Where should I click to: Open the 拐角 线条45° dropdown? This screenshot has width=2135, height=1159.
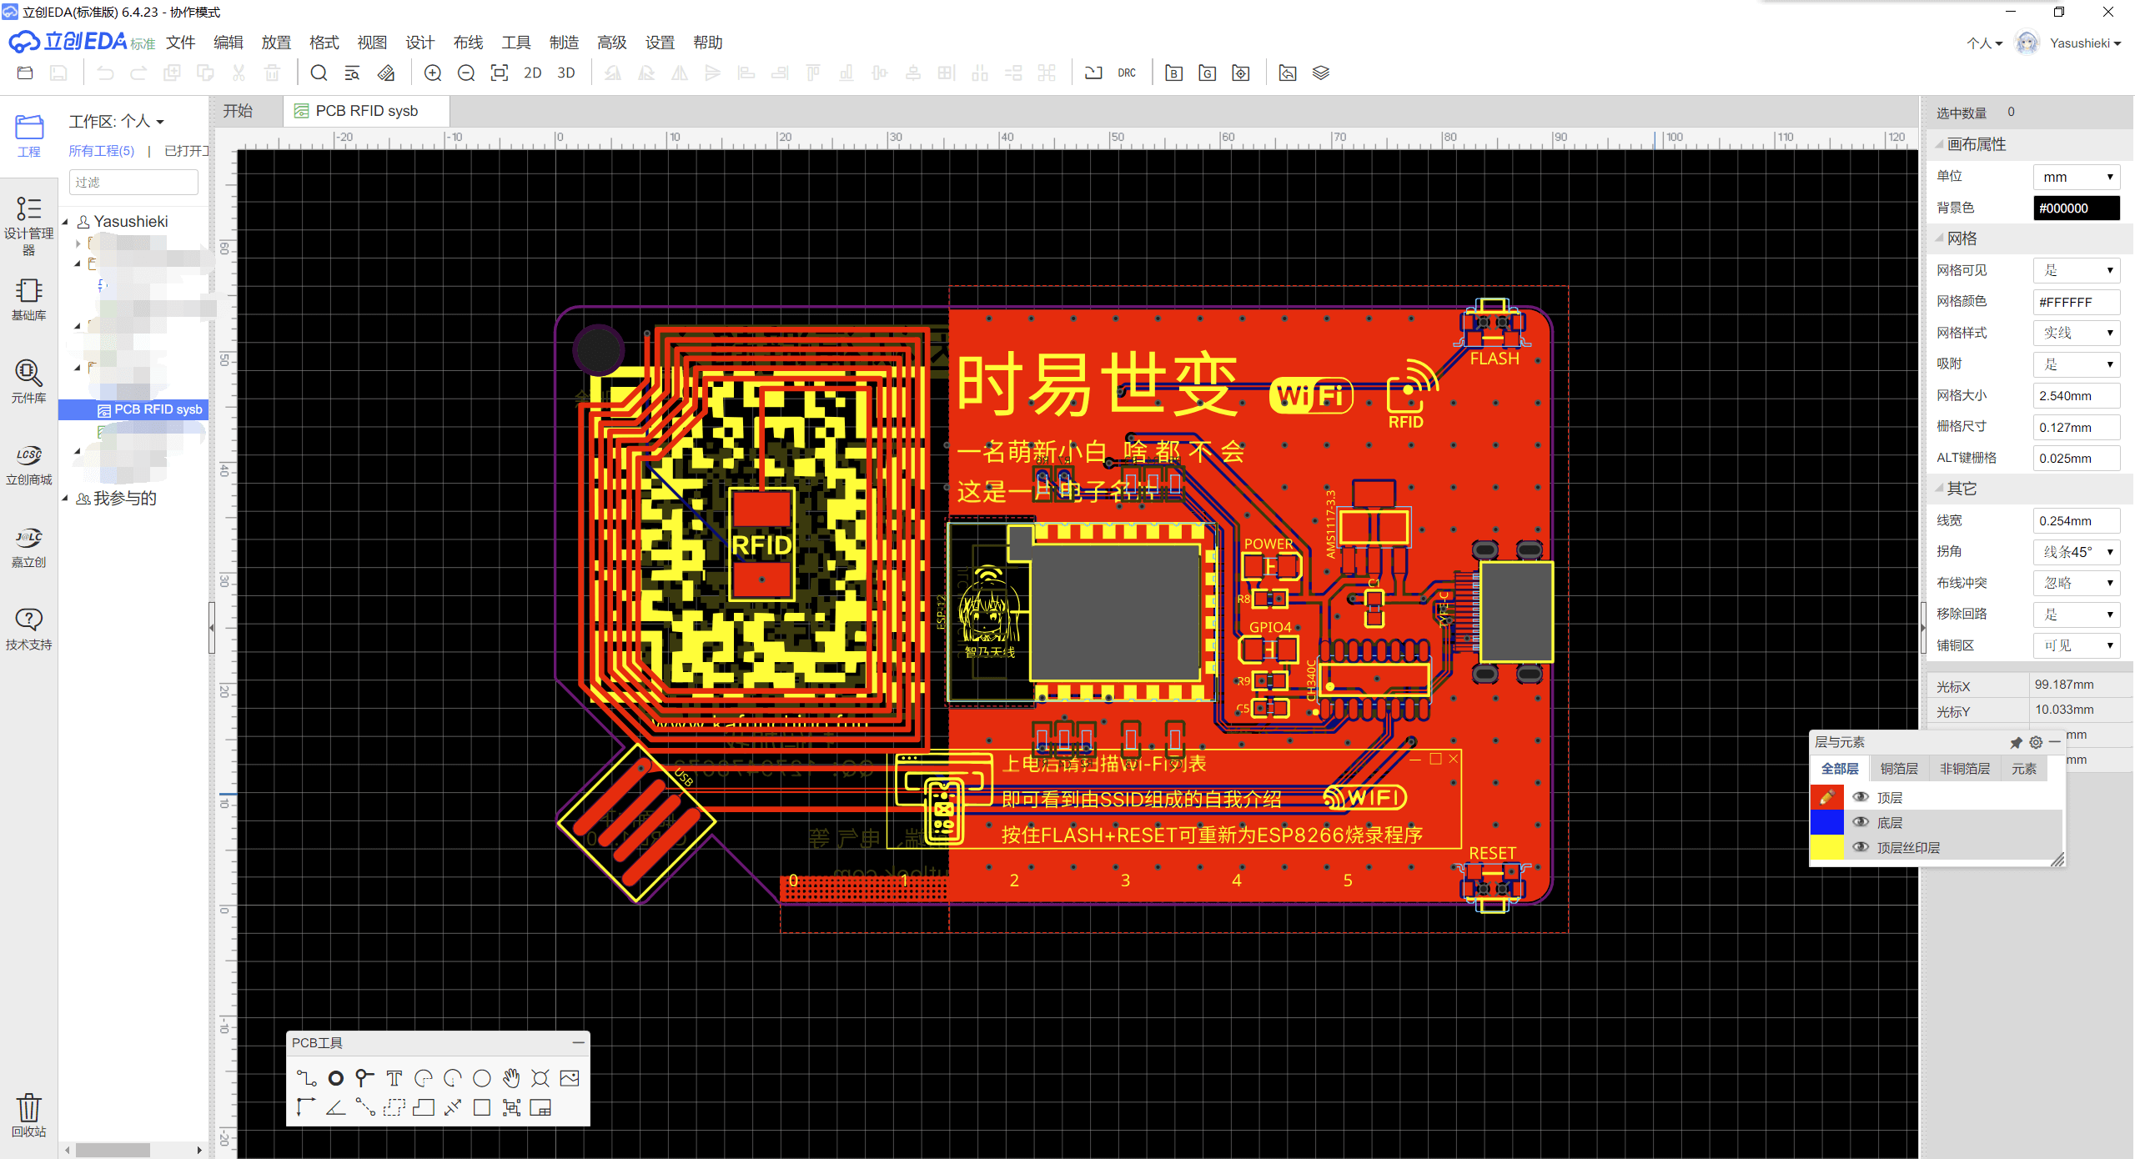click(x=2077, y=552)
